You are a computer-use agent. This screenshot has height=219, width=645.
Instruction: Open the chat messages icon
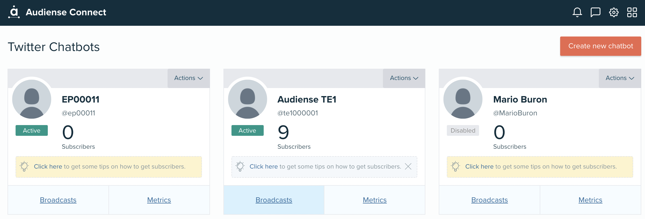(x=595, y=12)
